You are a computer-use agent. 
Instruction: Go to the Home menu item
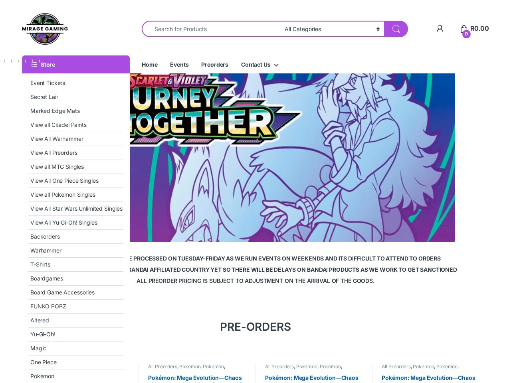point(150,65)
